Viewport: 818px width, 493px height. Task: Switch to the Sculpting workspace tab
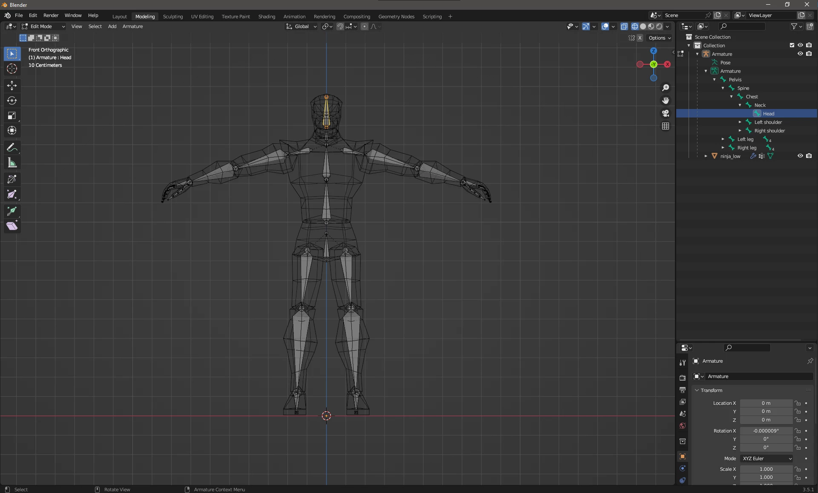(x=172, y=17)
